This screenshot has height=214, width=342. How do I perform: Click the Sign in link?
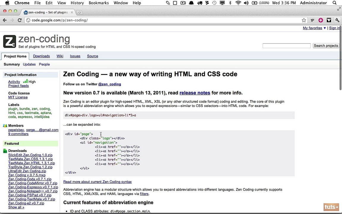tap(334, 28)
